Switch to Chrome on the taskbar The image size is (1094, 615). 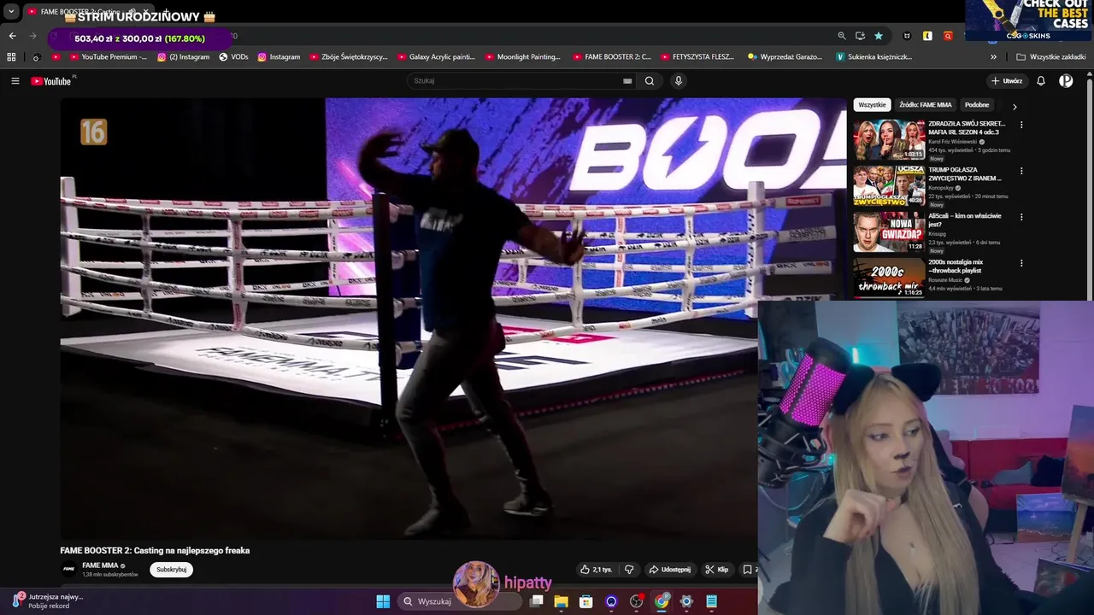pyautogui.click(x=662, y=601)
